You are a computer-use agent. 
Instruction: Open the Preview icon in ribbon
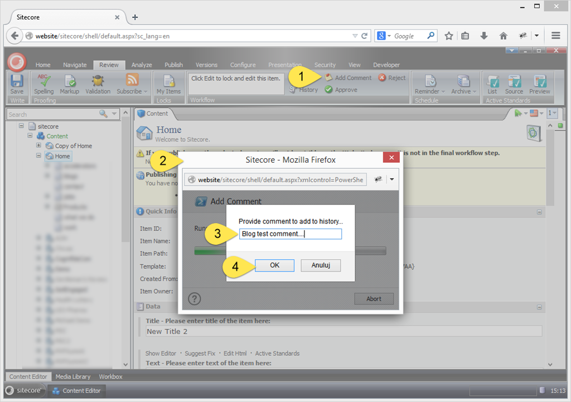click(x=539, y=84)
